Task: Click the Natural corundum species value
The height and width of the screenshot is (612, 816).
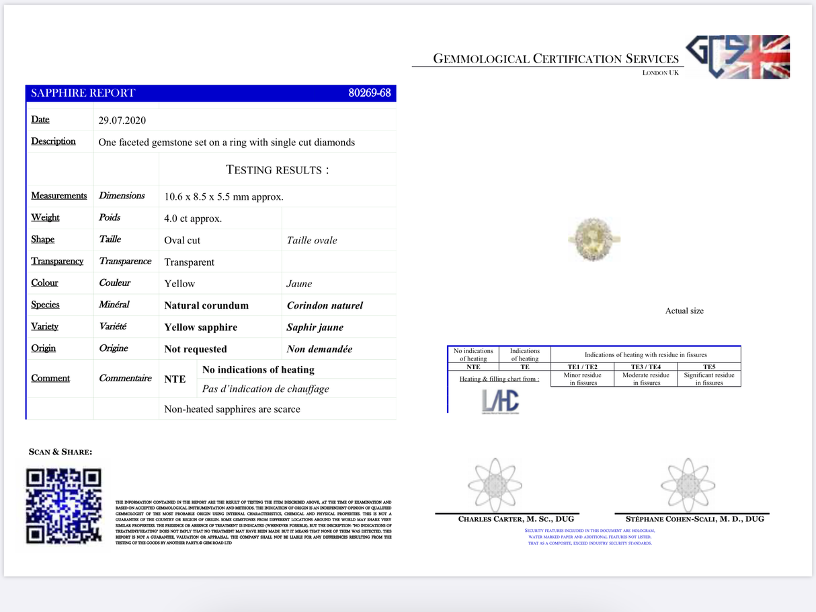Action: 206,305
